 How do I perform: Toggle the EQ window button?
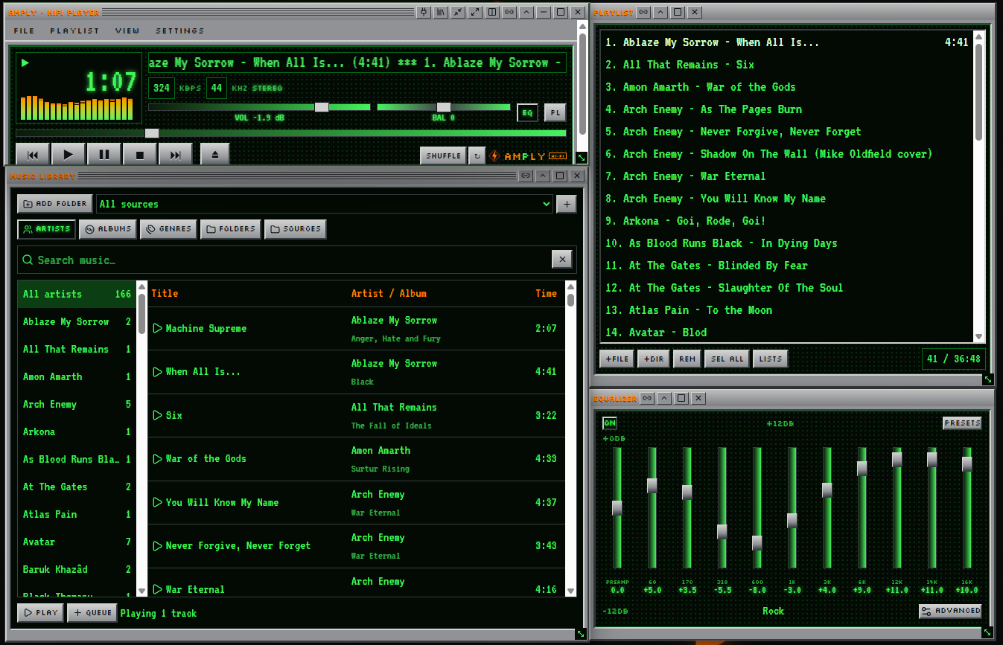click(x=527, y=112)
